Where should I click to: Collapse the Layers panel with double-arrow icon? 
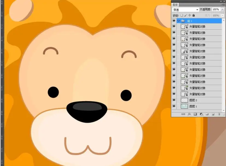pyautogui.click(x=221, y=1)
